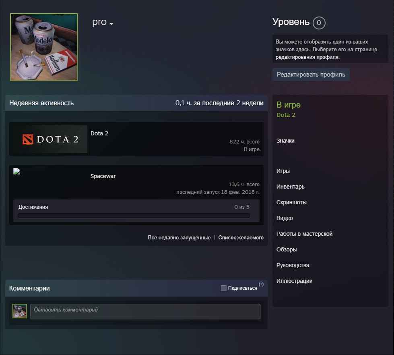Open 'Достижения' achievements for Spacewar
This screenshot has height=355, width=394.
coord(33,207)
